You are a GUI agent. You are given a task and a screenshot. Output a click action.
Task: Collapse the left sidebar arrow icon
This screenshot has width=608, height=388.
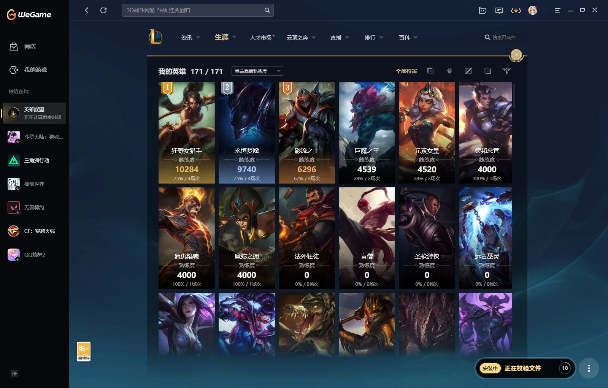tap(14, 374)
